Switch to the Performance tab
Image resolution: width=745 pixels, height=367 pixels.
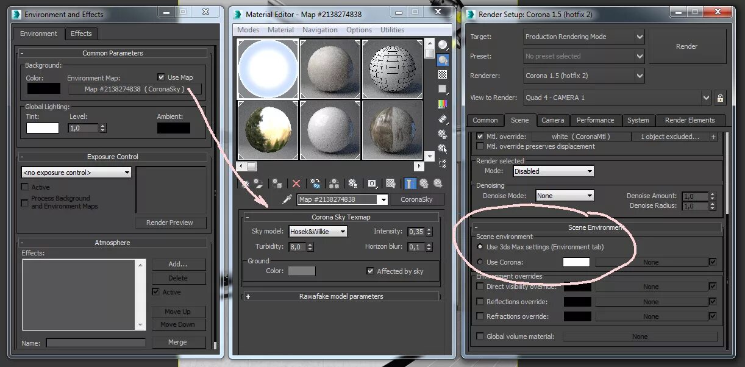click(596, 120)
